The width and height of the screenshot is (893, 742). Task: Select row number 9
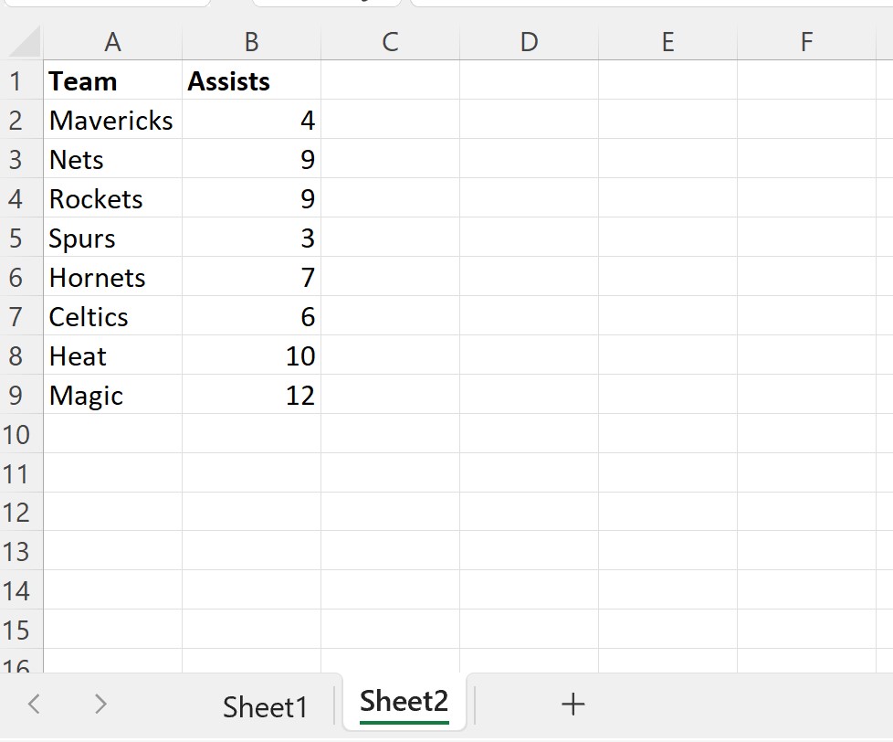(x=20, y=395)
